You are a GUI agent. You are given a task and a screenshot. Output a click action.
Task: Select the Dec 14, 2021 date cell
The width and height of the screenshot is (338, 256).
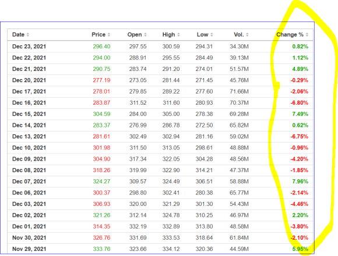click(29, 125)
